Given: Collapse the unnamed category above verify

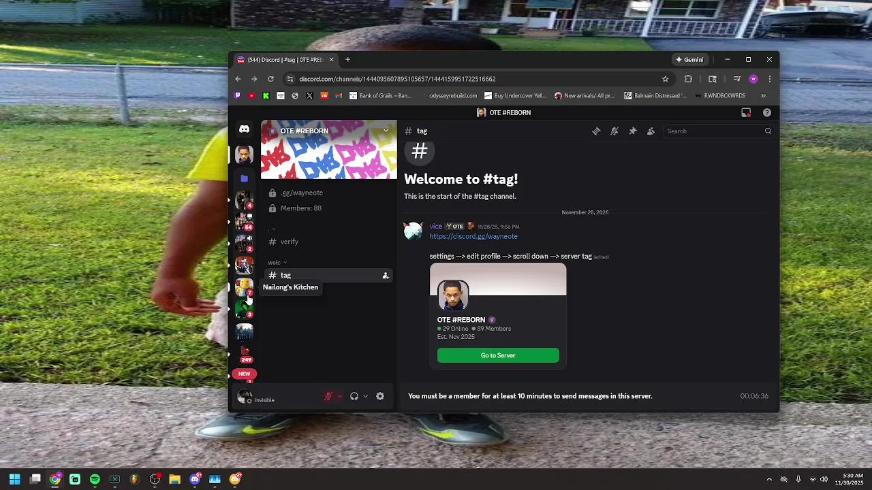Looking at the screenshot, I should [x=272, y=229].
